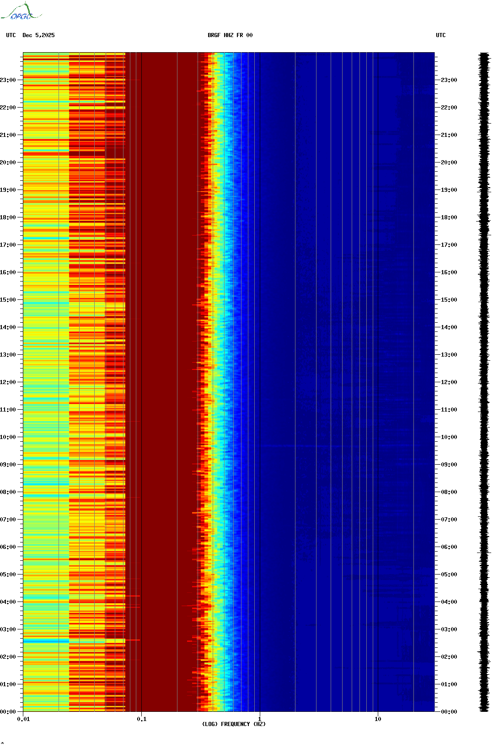The height and width of the screenshot is (748, 504).
Task: Click the 09:00 label on right time axis
Action: click(x=449, y=465)
